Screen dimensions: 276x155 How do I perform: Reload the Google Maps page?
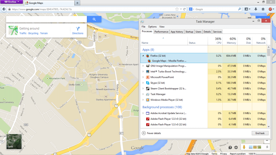click(x=184, y=9)
